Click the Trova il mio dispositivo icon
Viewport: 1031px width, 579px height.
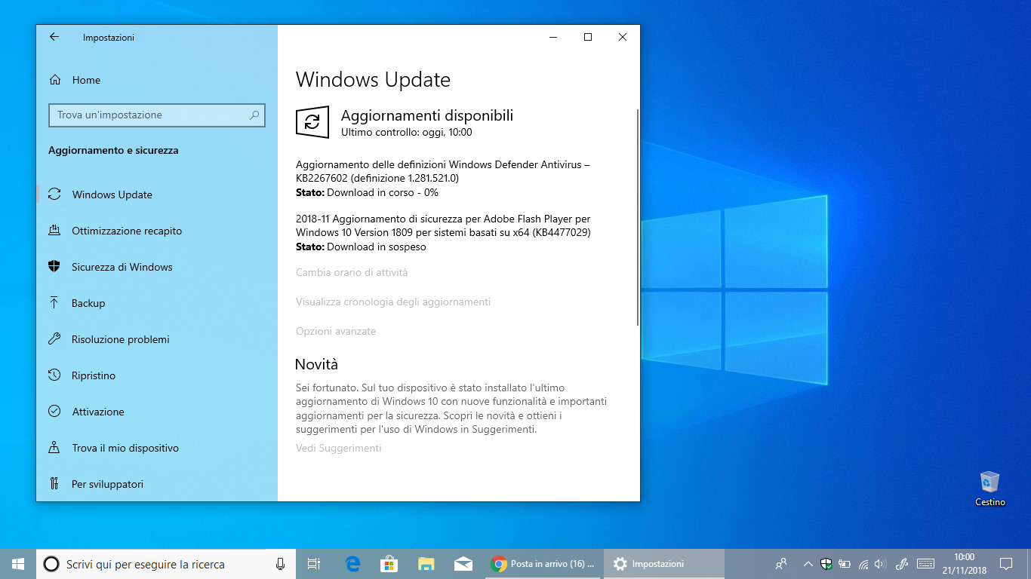pyautogui.click(x=54, y=448)
